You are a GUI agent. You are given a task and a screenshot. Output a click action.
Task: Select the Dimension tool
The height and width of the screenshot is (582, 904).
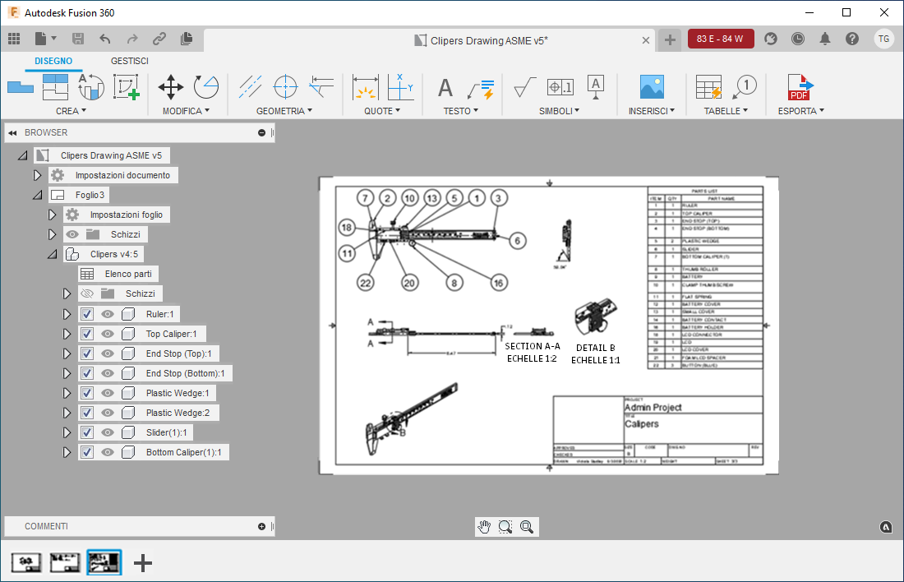click(x=366, y=87)
